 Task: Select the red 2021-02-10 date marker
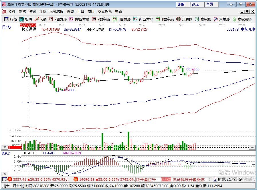click(x=28, y=25)
